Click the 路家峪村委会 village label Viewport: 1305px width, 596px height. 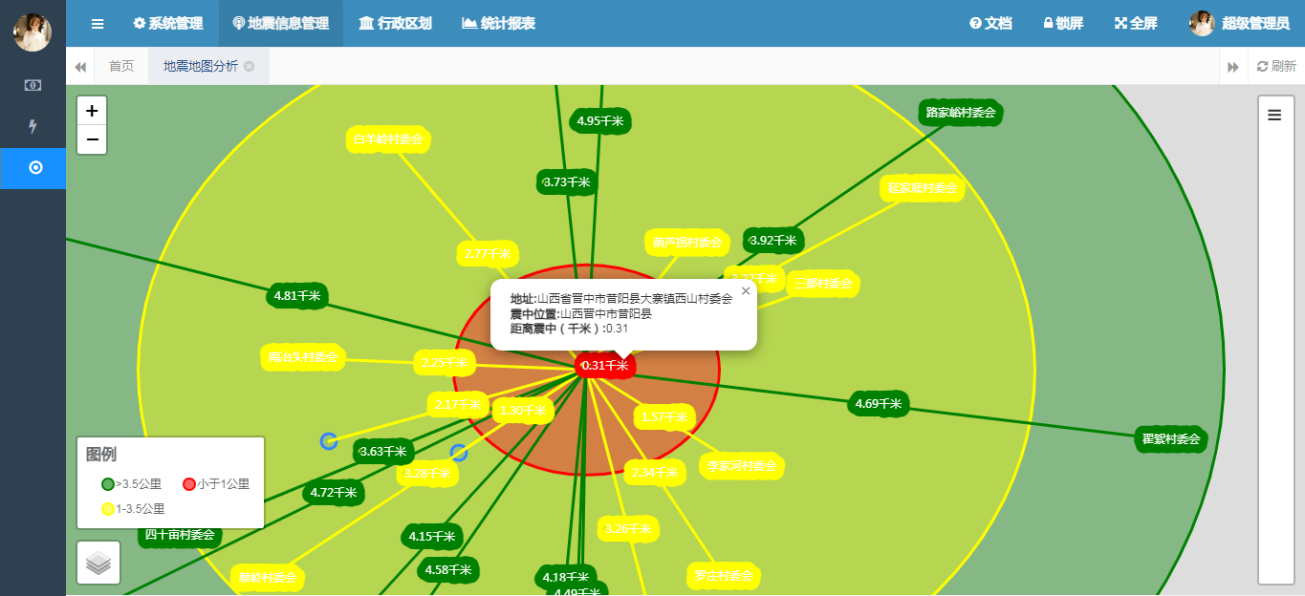961,113
